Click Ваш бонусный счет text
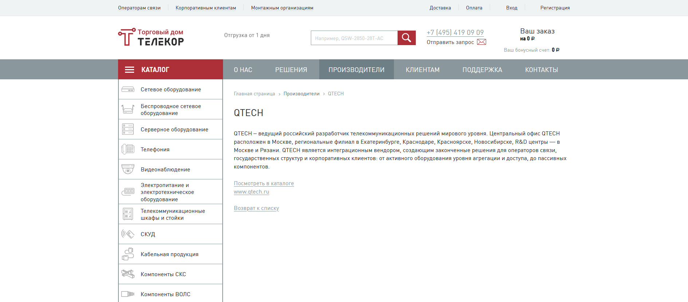 coord(527,50)
